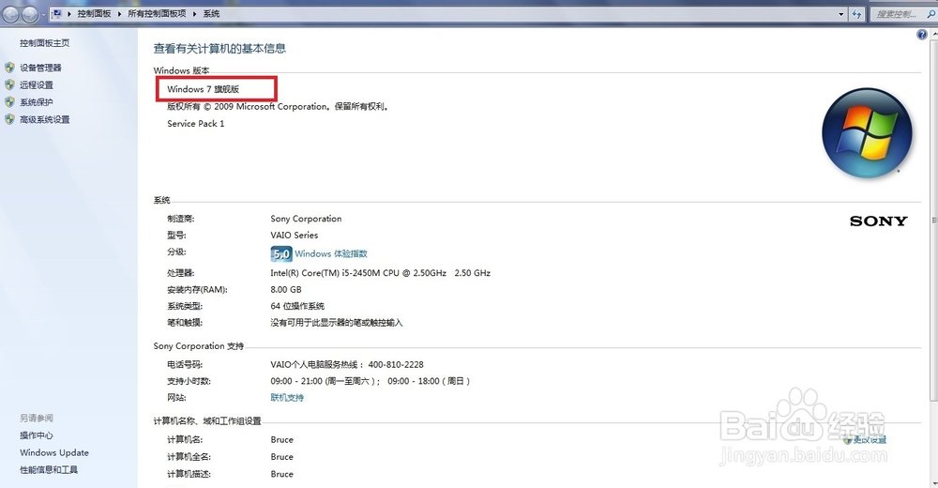Click shield icon beside 远程设置

[9, 84]
